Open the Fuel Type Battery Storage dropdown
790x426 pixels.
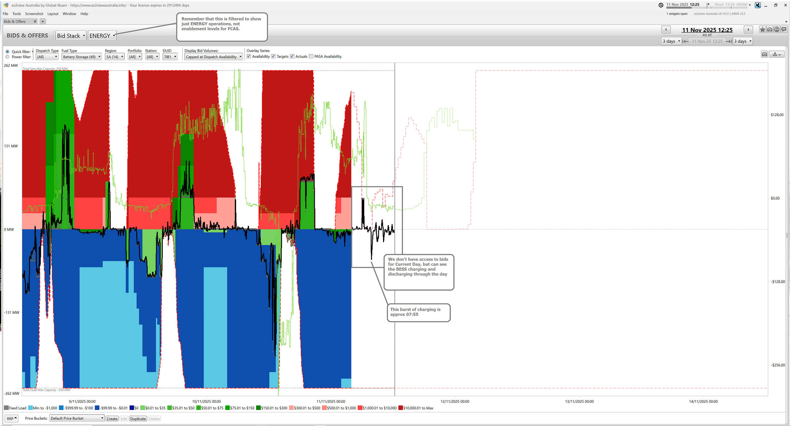click(81, 57)
